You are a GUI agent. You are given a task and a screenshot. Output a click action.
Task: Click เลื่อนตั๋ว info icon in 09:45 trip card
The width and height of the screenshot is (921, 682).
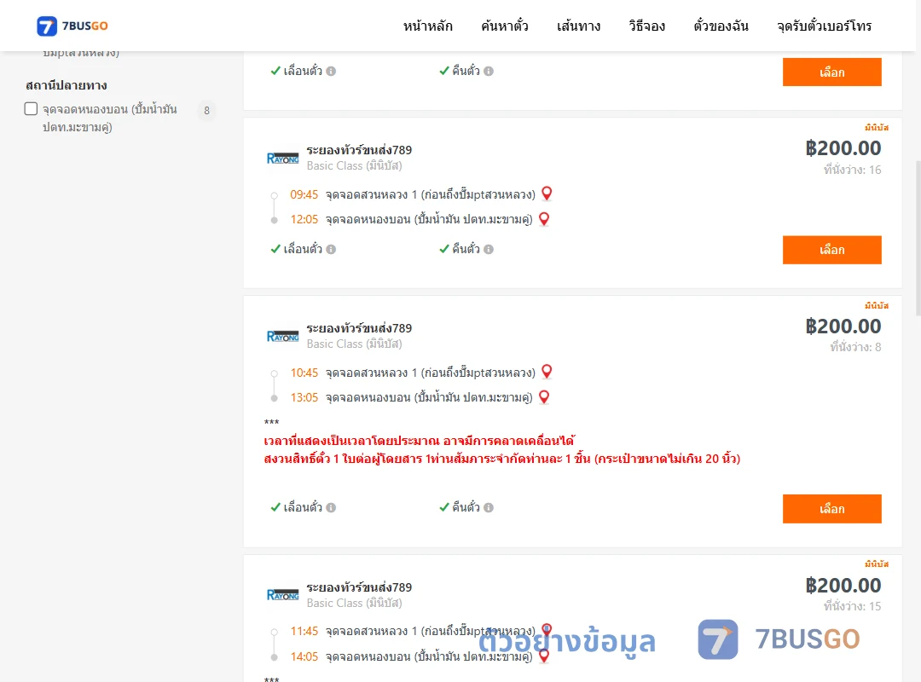pos(331,249)
